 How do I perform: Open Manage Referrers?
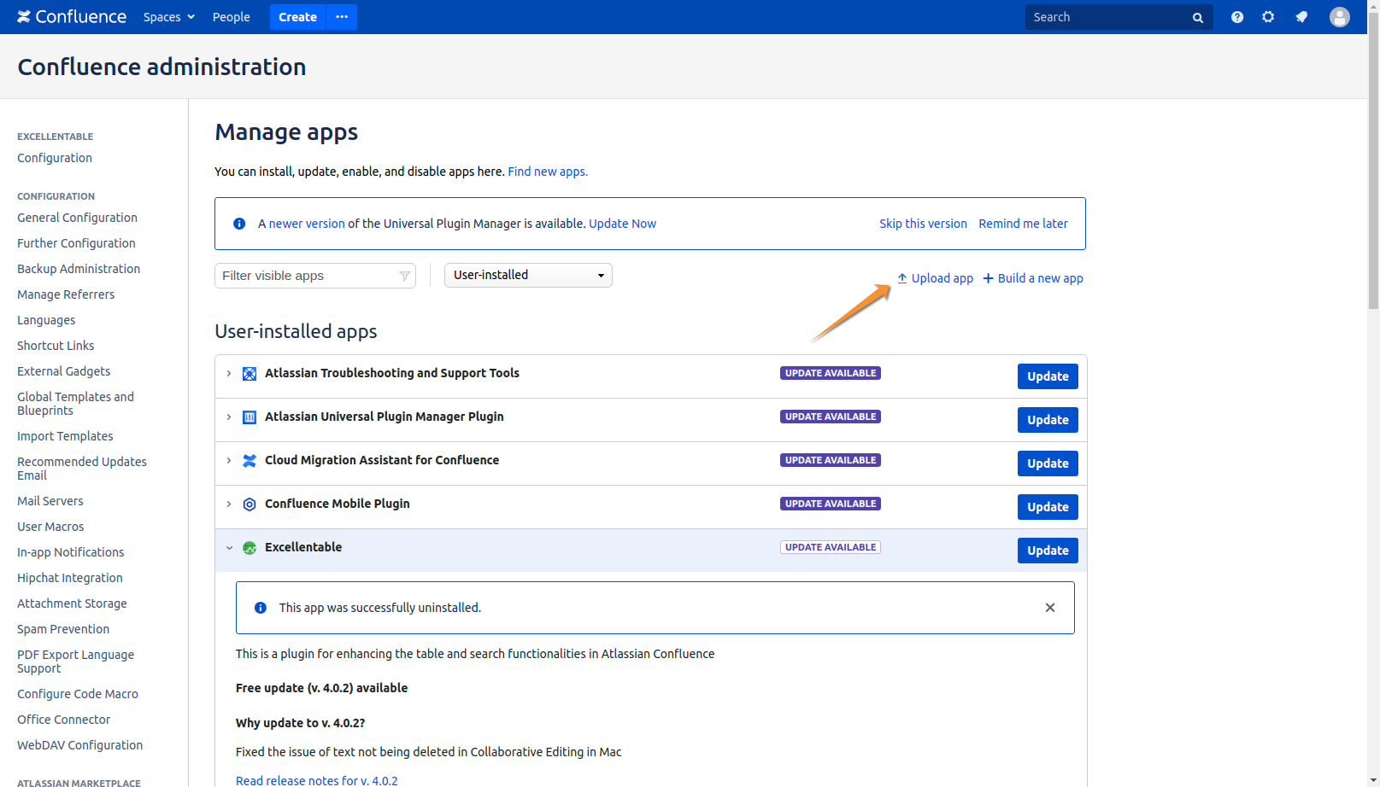(x=66, y=294)
